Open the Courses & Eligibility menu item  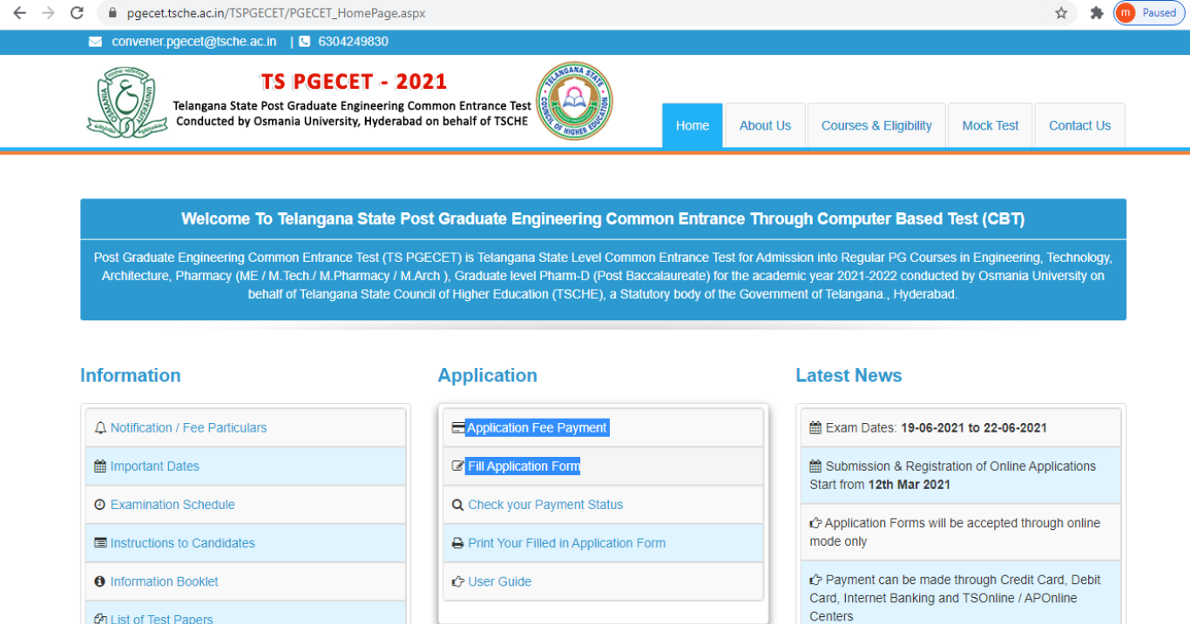[876, 125]
